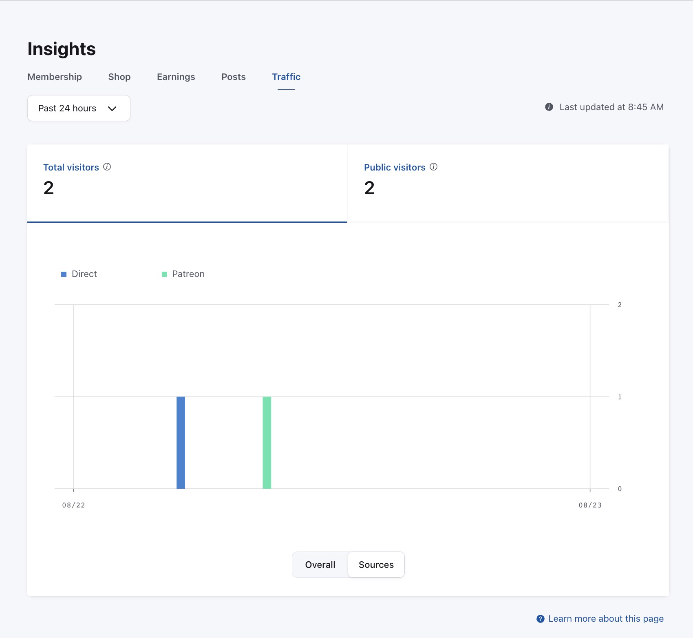Click the blue Direct bar in chart
Screen dimensions: 693x638
[x=181, y=443]
